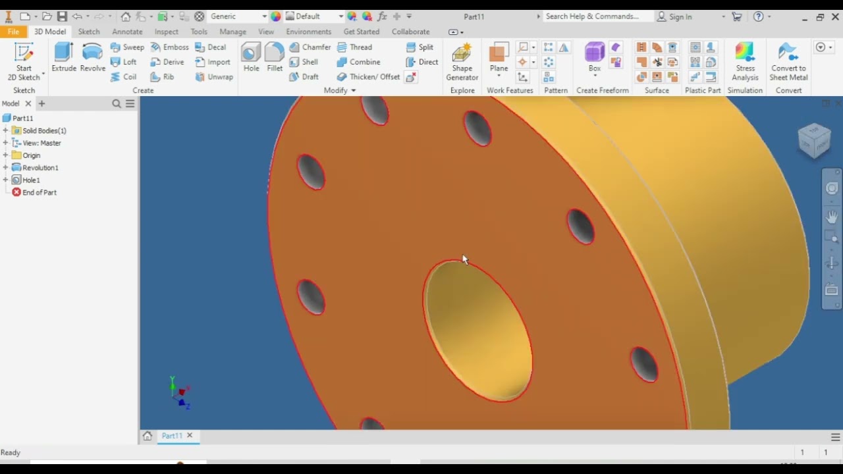Image resolution: width=843 pixels, height=474 pixels.
Task: Open the Sign In dropdown arrow
Action: coord(723,16)
